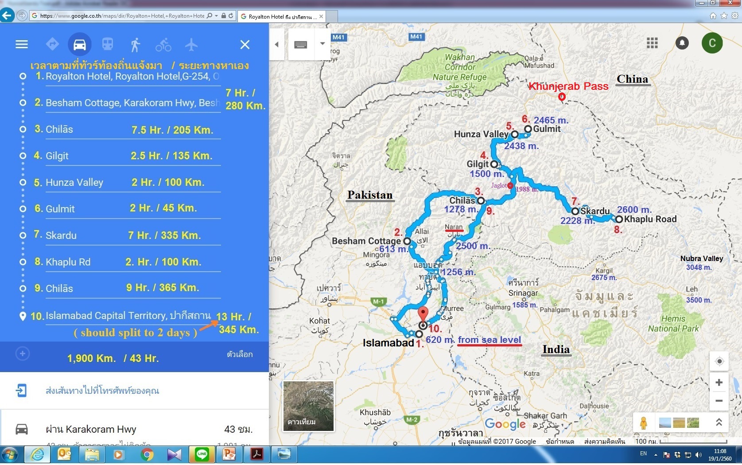Open the input tools dropdown arrow
This screenshot has height=465, width=742.
tap(322, 44)
